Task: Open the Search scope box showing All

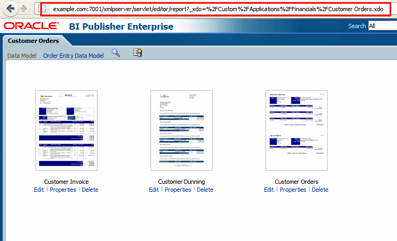Action: tap(383, 26)
